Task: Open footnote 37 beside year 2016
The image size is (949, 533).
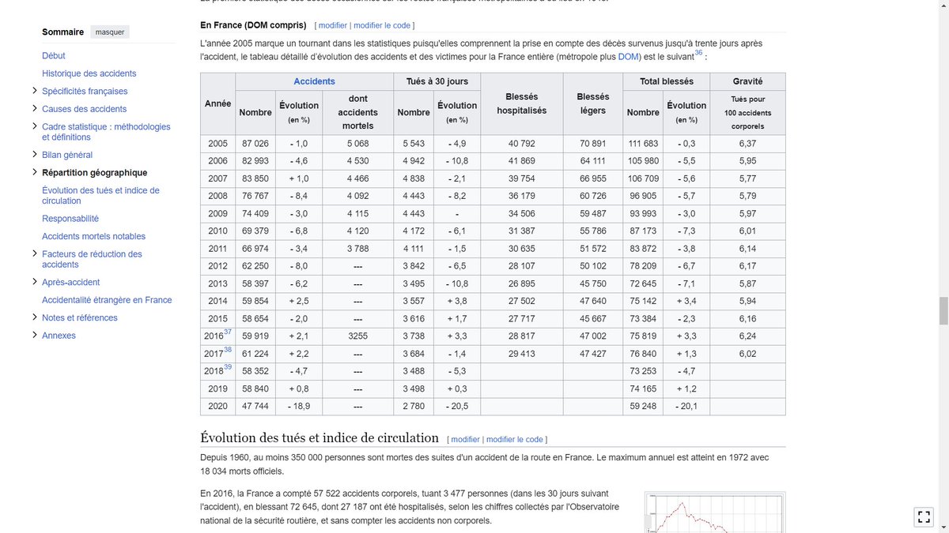Action: click(228, 332)
